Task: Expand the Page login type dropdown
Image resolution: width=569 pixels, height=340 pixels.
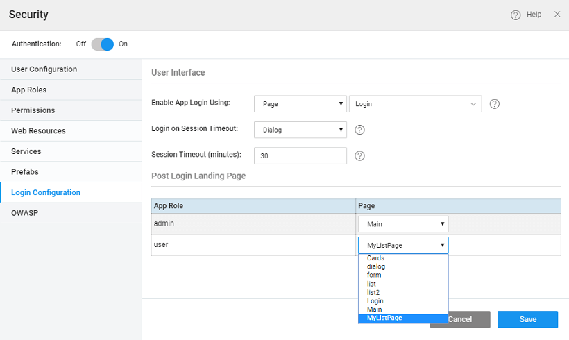Action: [x=300, y=104]
